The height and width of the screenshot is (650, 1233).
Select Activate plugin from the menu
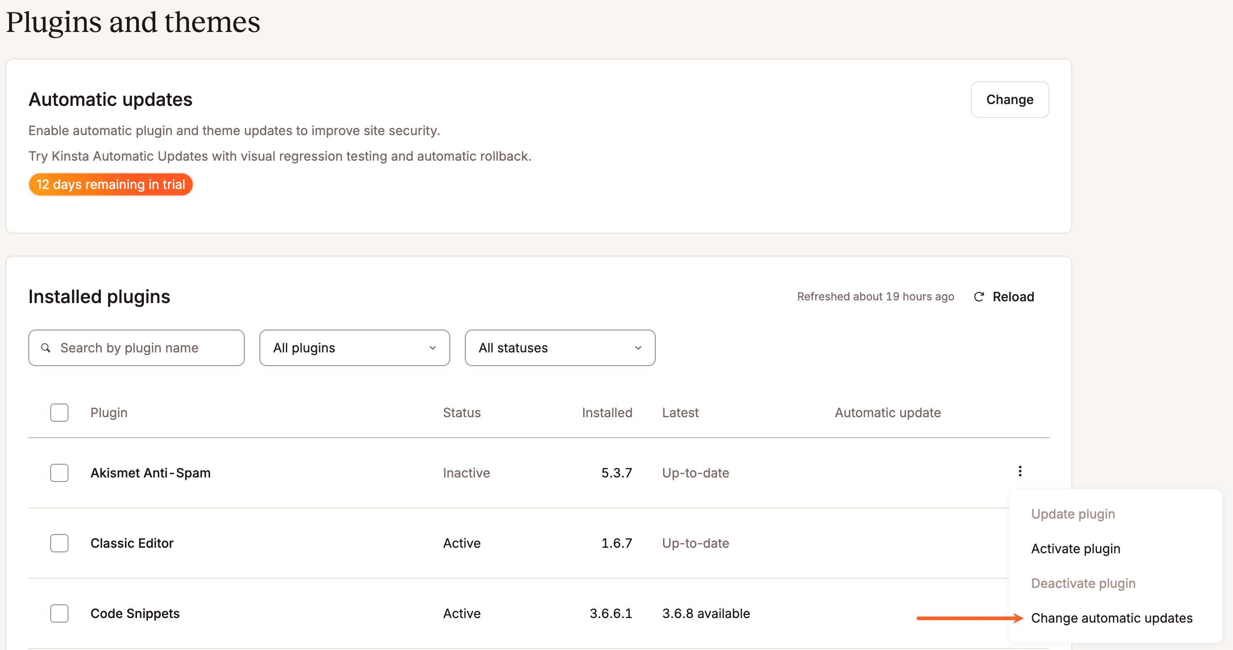1075,549
